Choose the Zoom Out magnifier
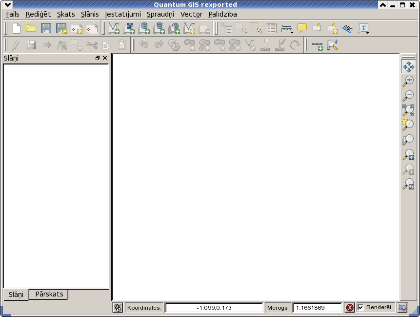 pyautogui.click(x=408, y=96)
